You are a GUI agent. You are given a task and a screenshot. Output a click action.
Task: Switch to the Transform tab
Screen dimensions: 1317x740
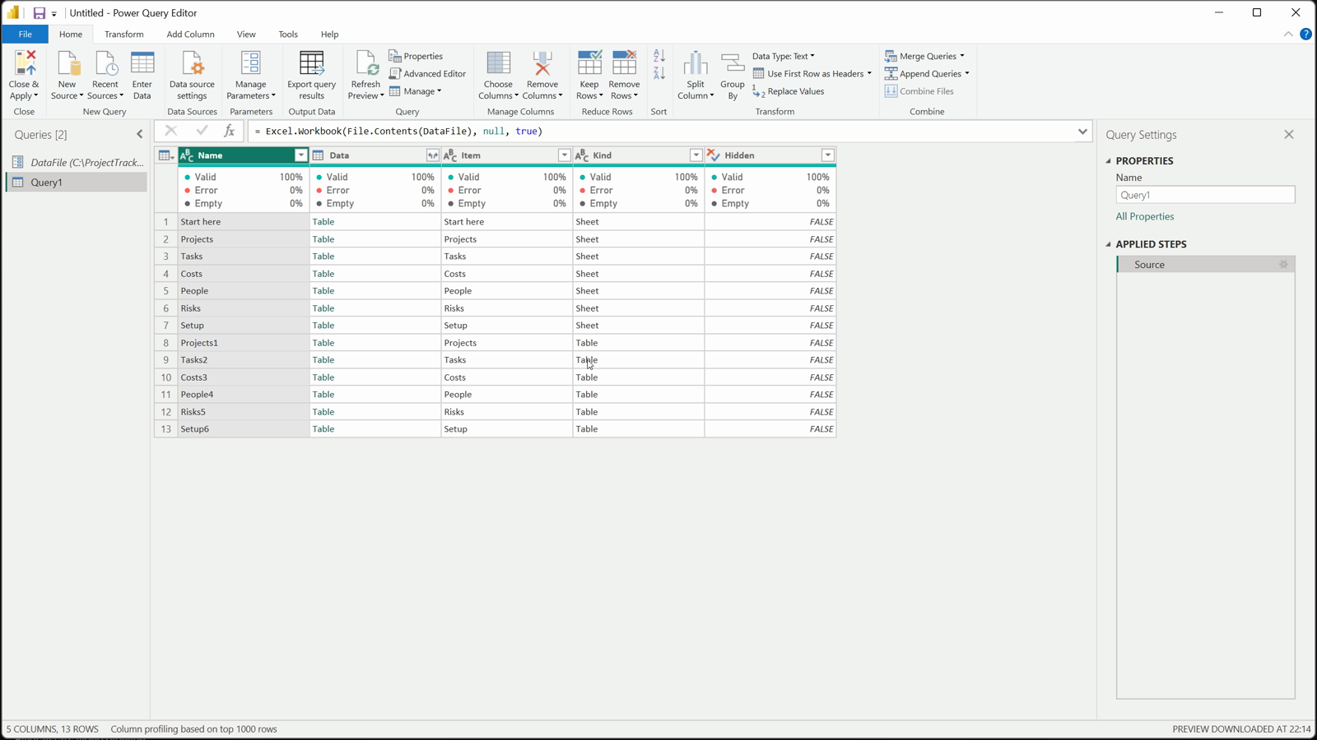[124, 35]
